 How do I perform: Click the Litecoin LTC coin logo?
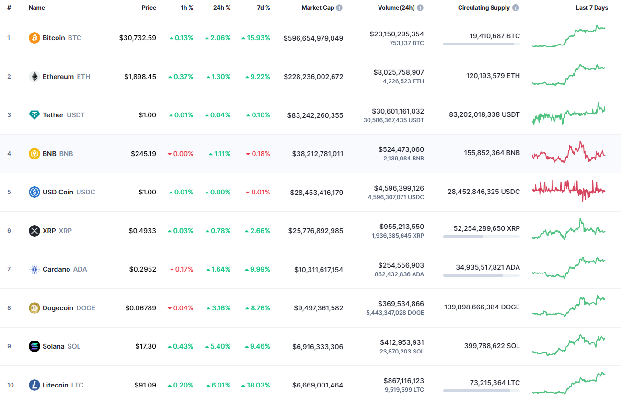coord(34,385)
